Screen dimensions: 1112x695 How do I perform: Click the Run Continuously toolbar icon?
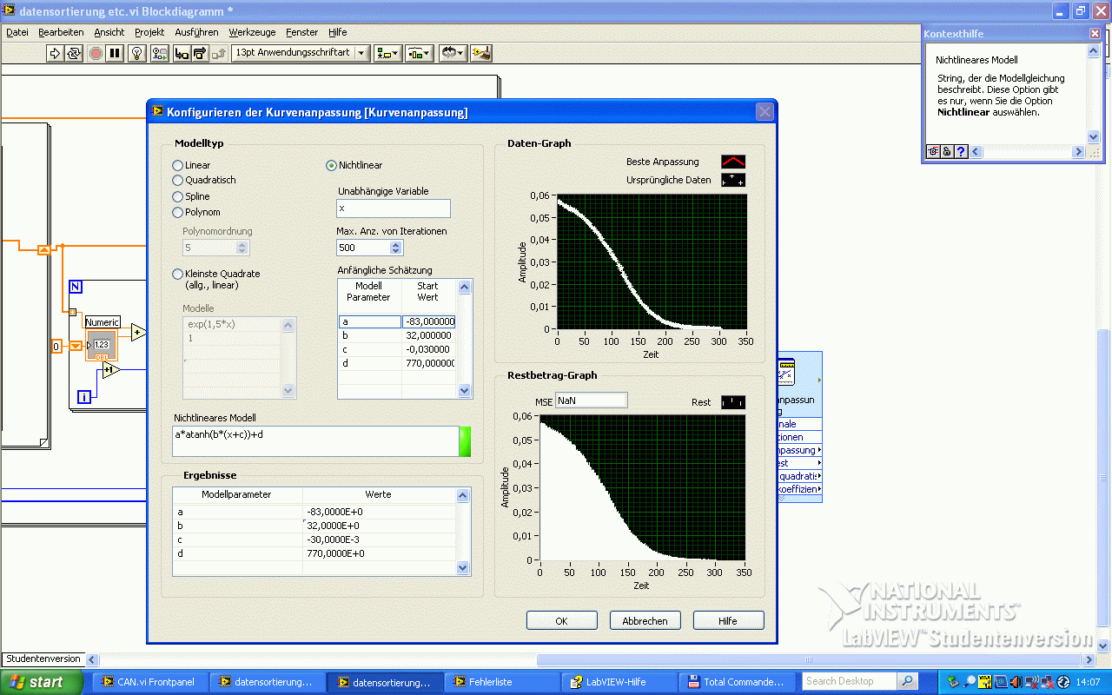[74, 53]
